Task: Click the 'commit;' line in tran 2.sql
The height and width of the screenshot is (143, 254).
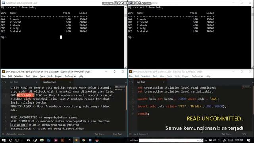Action: [x=143, y=114]
